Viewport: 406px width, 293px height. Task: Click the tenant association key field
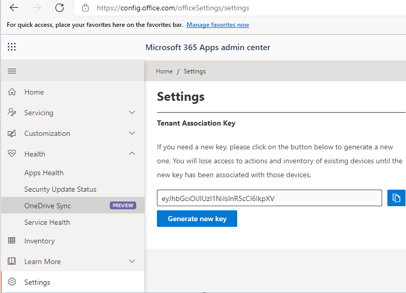pos(269,198)
